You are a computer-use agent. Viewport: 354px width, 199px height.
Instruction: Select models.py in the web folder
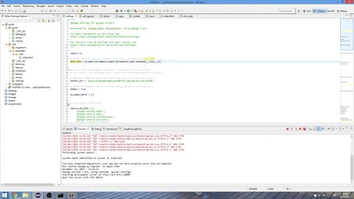(x=20, y=71)
